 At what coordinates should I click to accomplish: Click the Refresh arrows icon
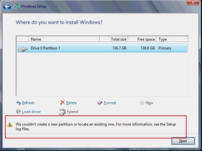click(18, 103)
